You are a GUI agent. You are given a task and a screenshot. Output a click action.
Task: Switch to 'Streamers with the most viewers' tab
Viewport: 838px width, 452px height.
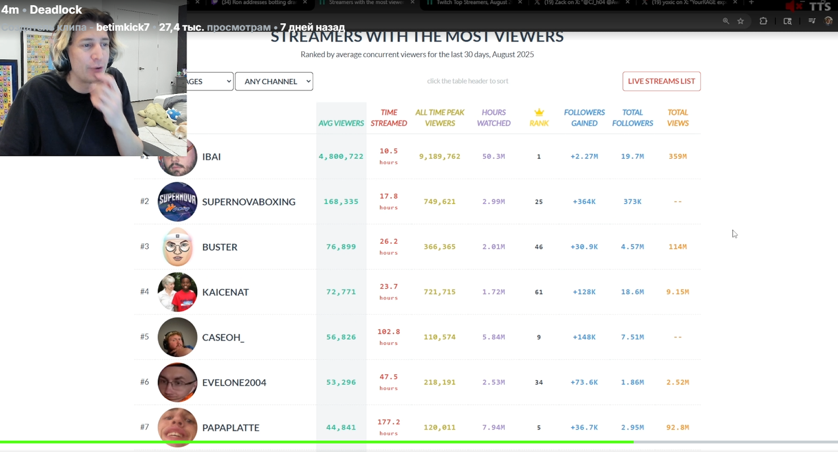(367, 3)
